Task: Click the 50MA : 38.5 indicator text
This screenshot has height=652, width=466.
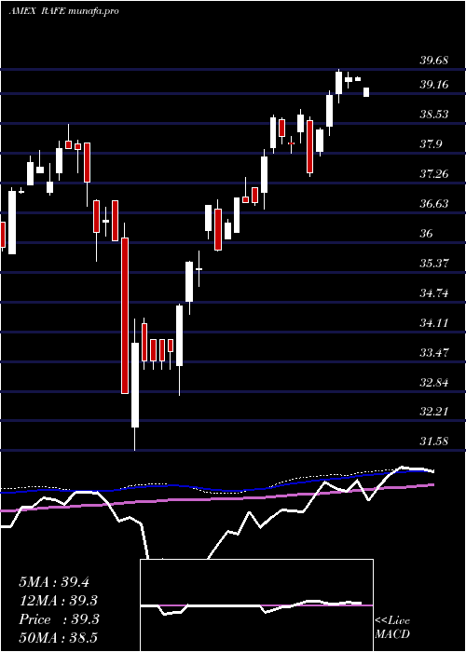Action: [x=59, y=638]
